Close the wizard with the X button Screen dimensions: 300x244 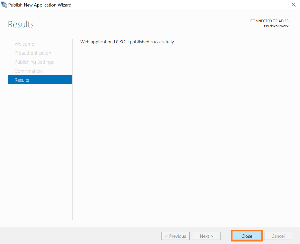tap(293, 5)
